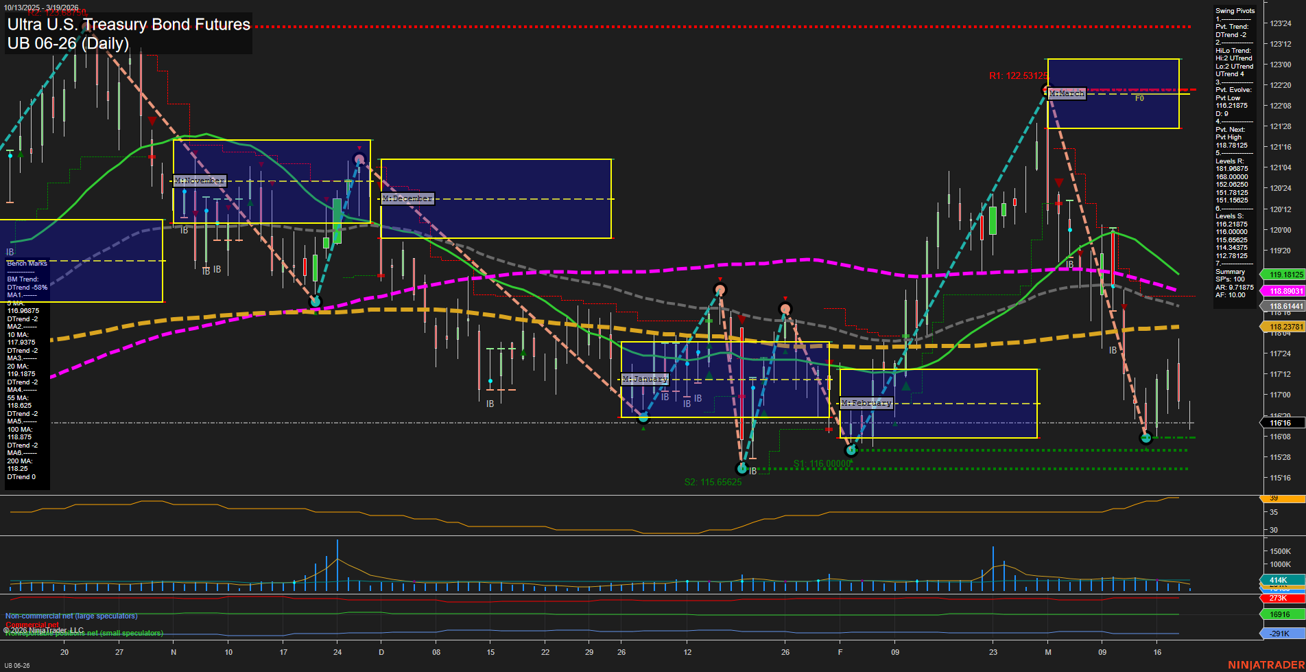Click the Bench Marks panel title
1306x672 pixels.
(x=26, y=263)
